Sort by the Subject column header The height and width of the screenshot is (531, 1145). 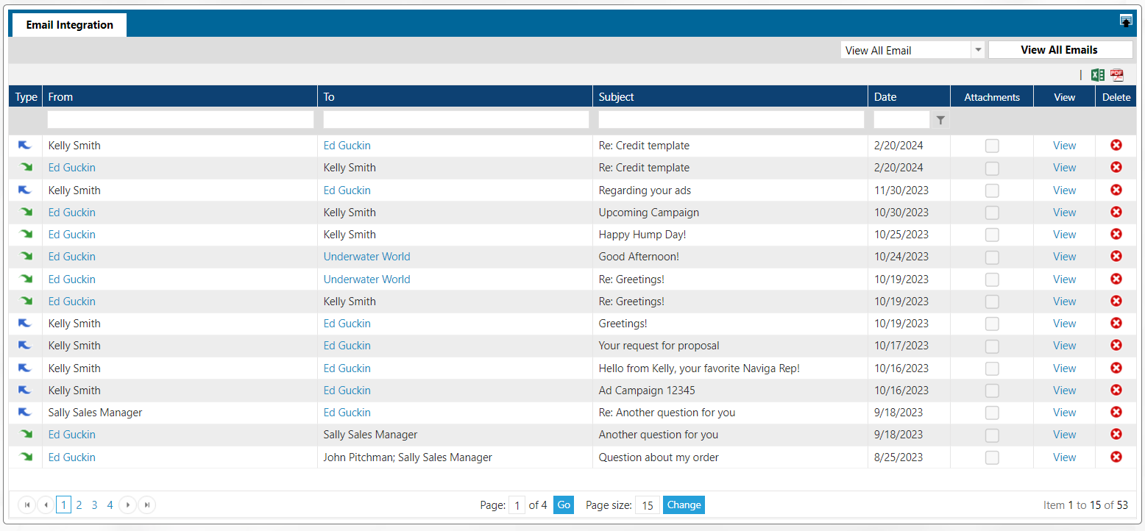pyautogui.click(x=616, y=97)
